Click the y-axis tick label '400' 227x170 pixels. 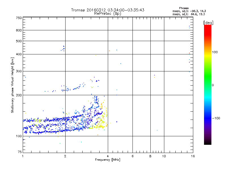[19, 54]
